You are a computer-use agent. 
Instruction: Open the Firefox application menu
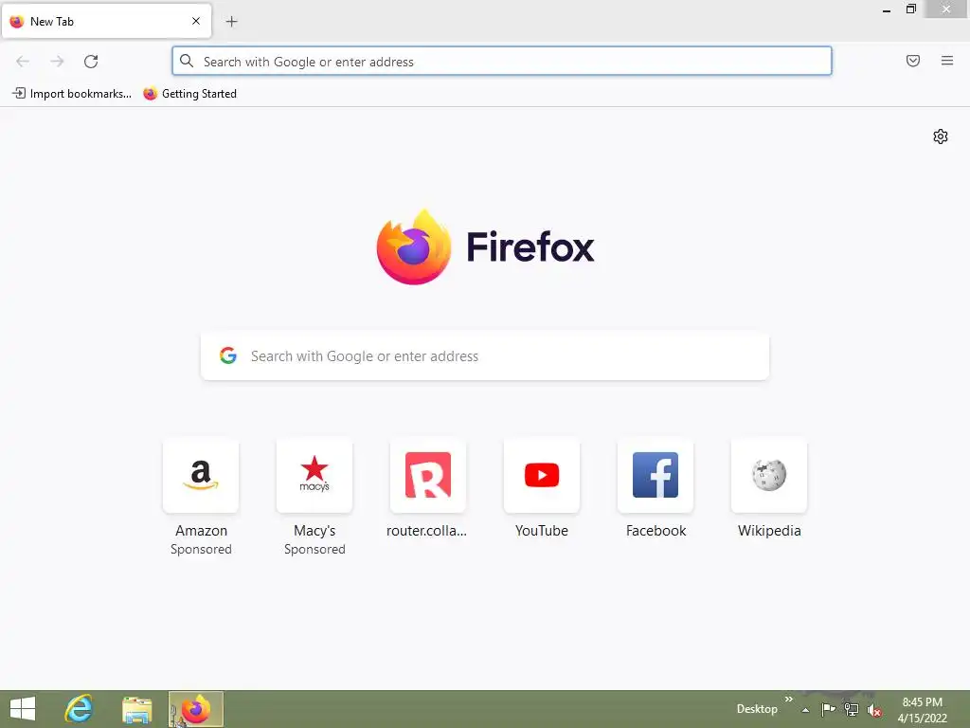(946, 61)
